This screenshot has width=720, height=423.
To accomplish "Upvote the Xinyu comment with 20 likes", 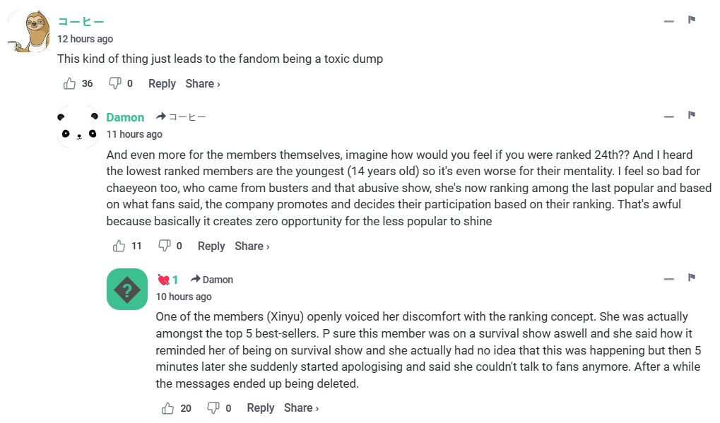I will coord(168,408).
